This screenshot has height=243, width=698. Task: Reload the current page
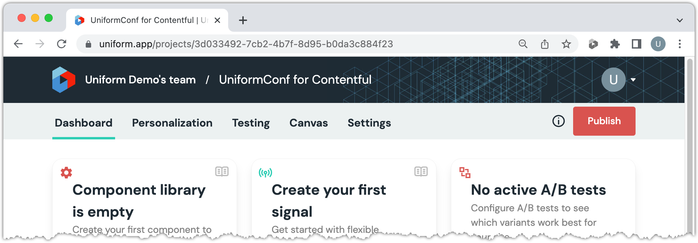pos(61,44)
